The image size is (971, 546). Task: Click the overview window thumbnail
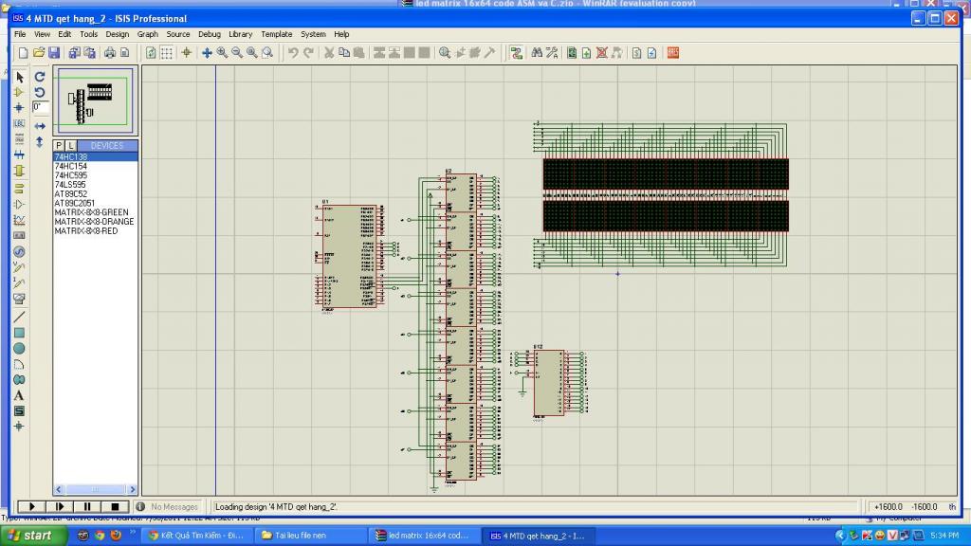pyautogui.click(x=97, y=100)
